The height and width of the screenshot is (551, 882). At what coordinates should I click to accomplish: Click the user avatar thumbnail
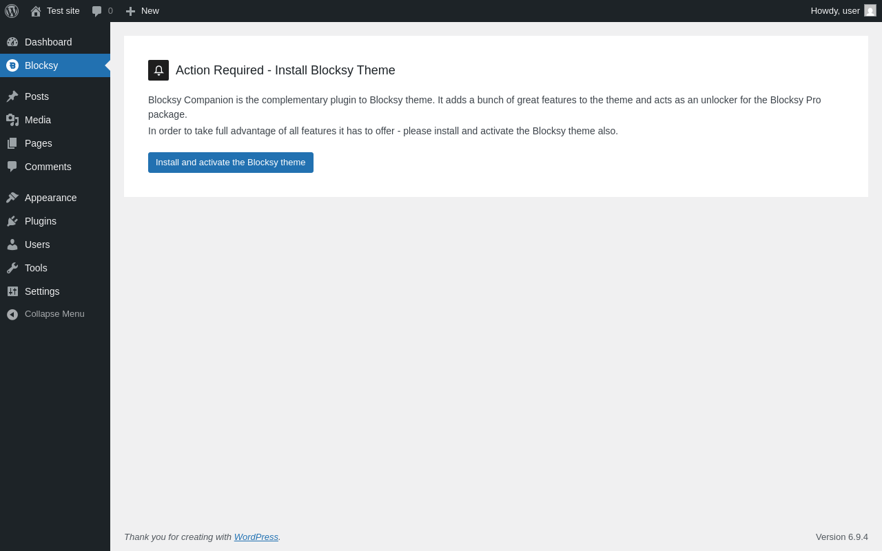pos(870,10)
